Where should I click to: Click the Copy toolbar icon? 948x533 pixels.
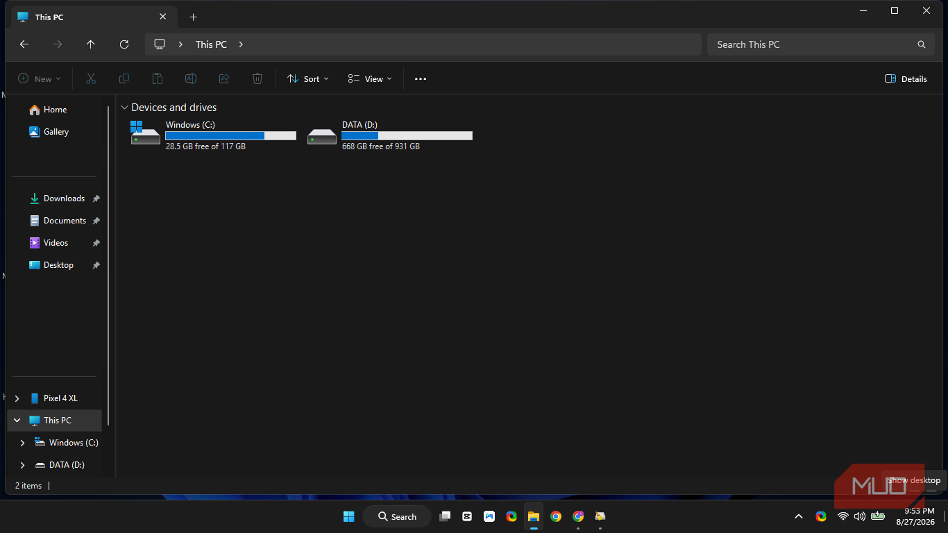[124, 79]
